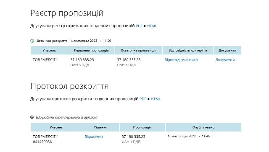
Task: Open the participant's 'Документи' link
Action: (225, 60)
